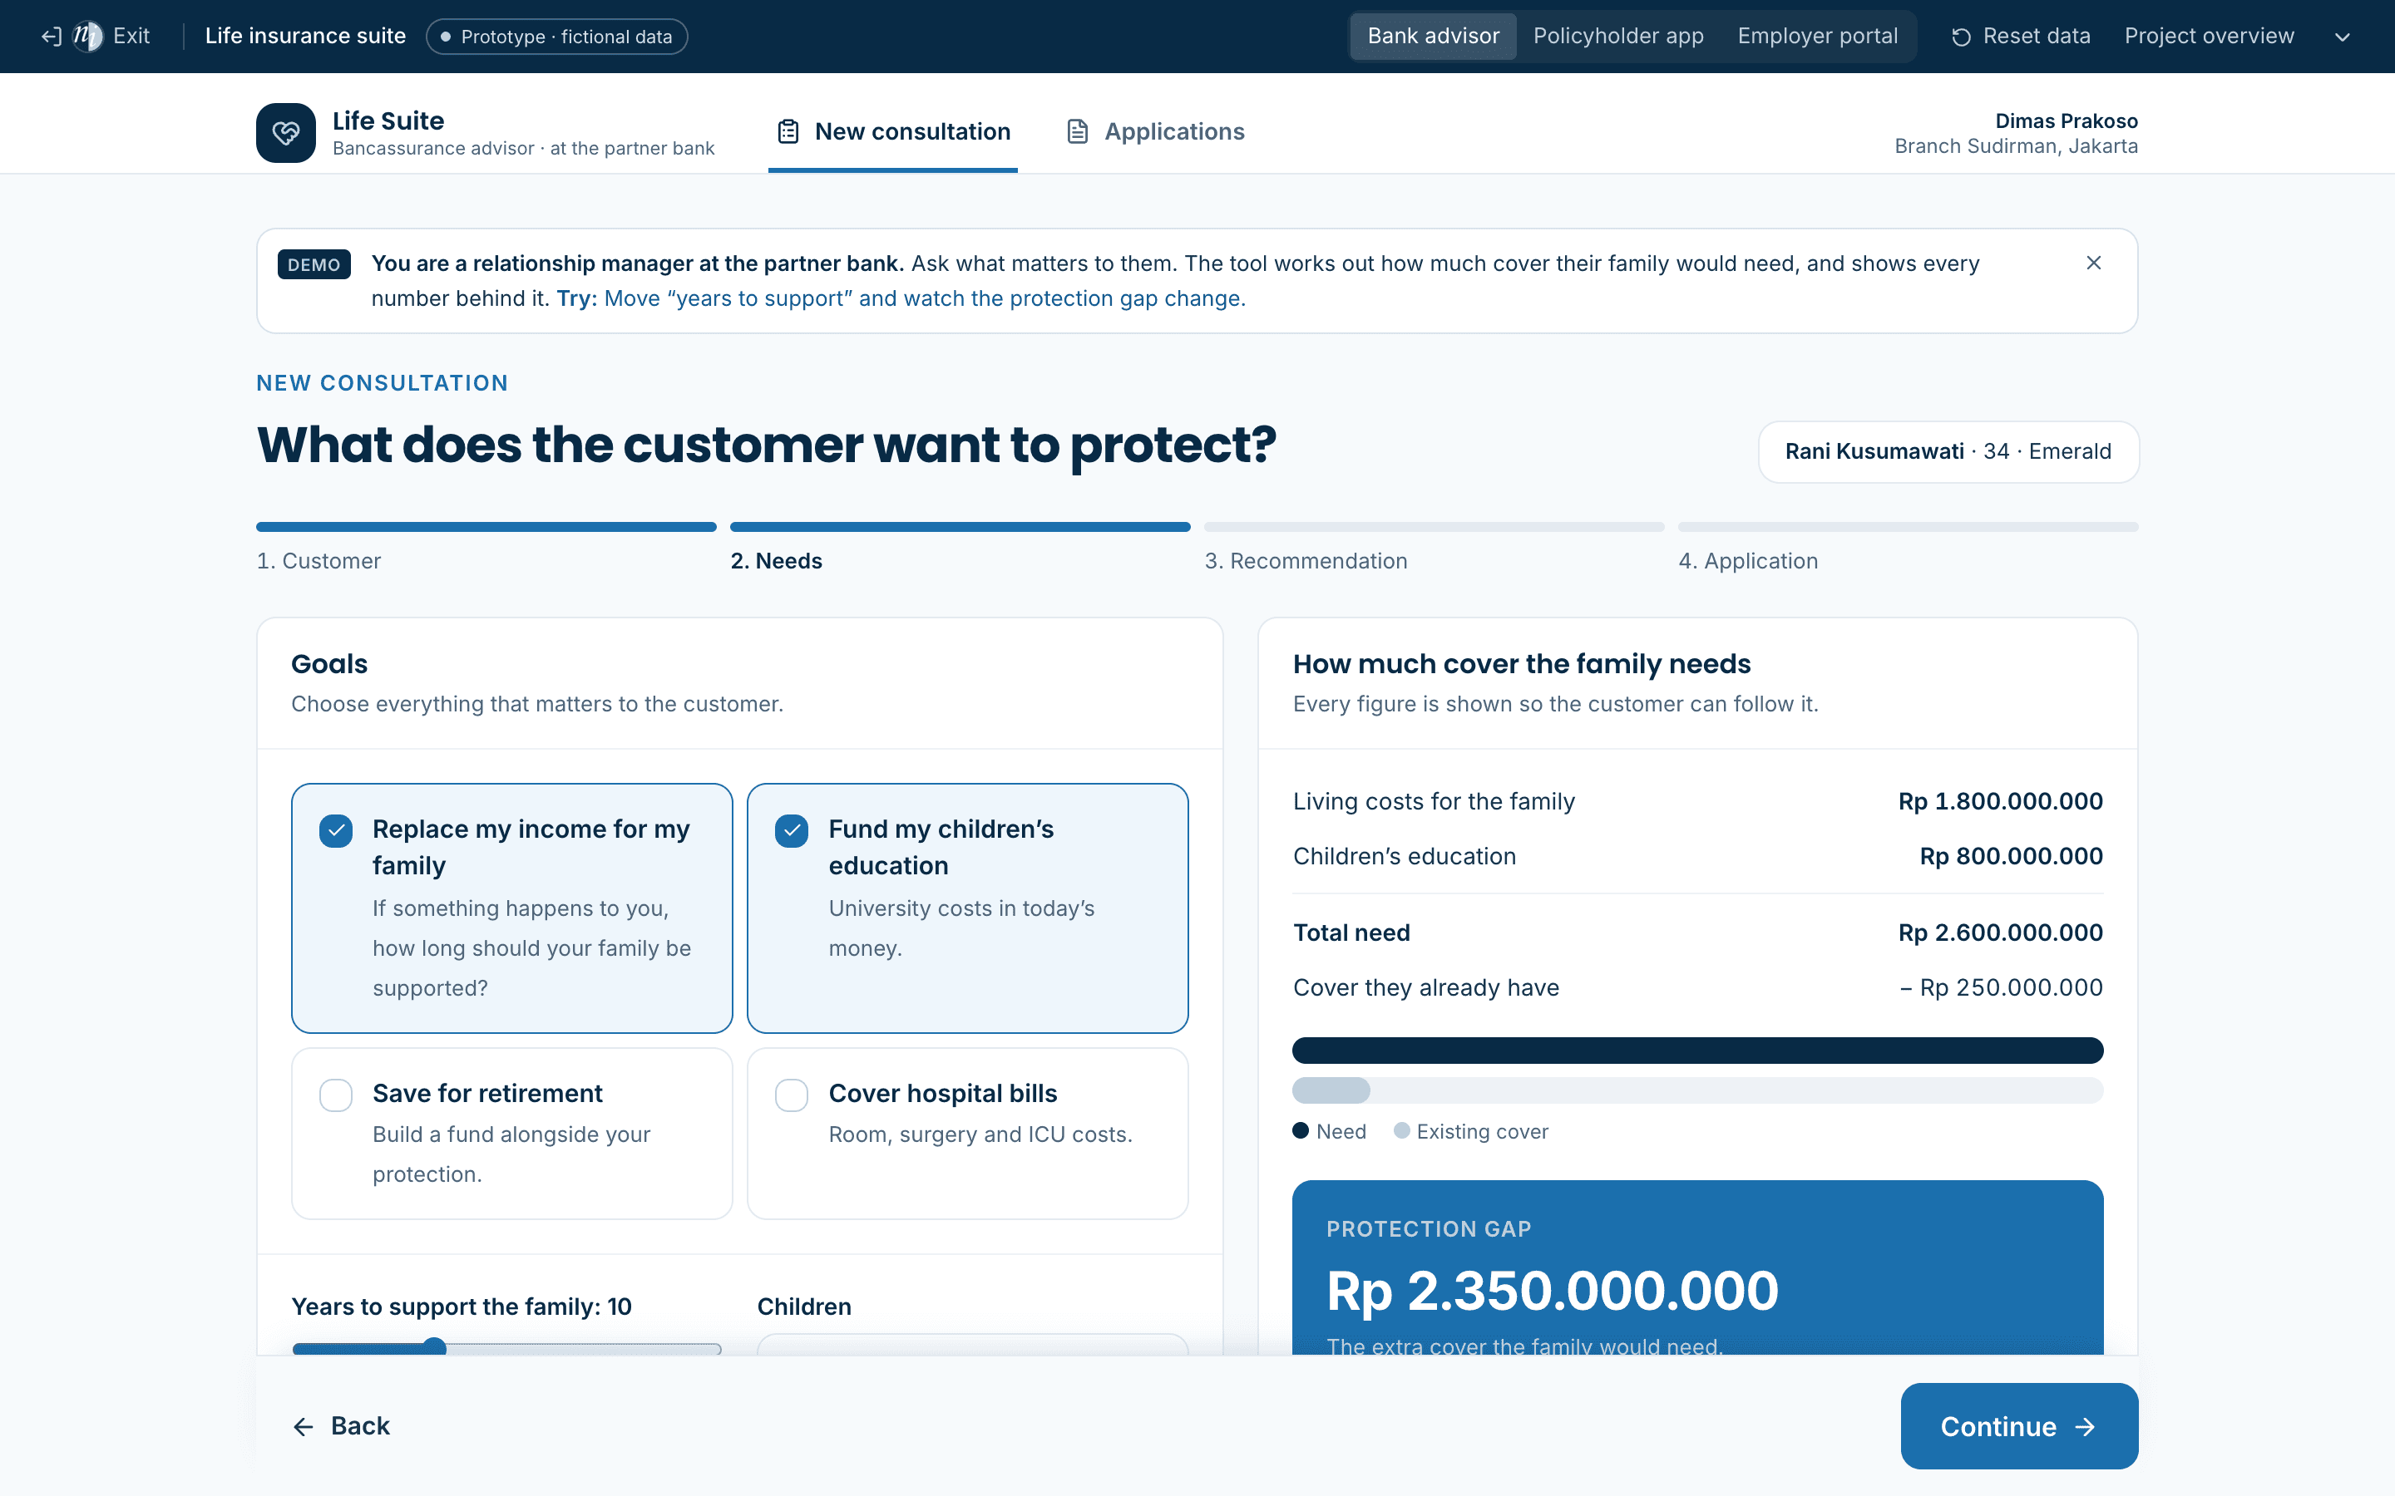Click the Life Suite heart logo
This screenshot has height=1496, width=2395.
tap(286, 133)
